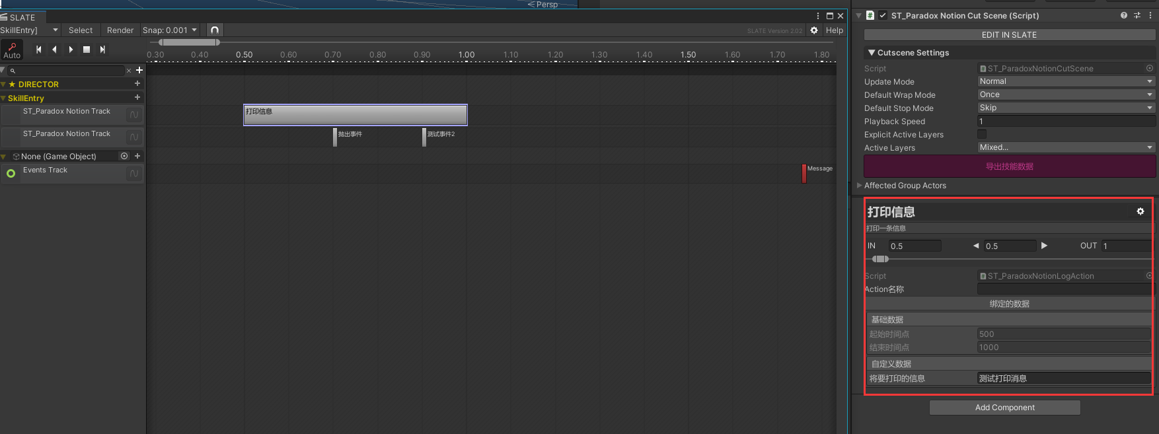The image size is (1159, 434).
Task: Open curves of Events Track
Action: pyautogui.click(x=134, y=174)
